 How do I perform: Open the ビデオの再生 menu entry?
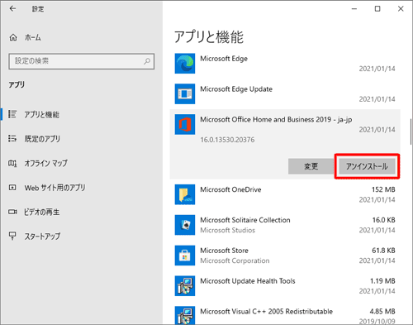pyautogui.click(x=41, y=212)
